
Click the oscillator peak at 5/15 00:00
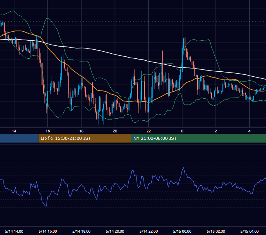[183, 168]
